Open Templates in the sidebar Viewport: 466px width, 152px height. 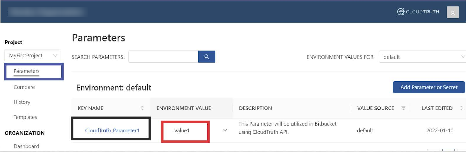(x=25, y=117)
